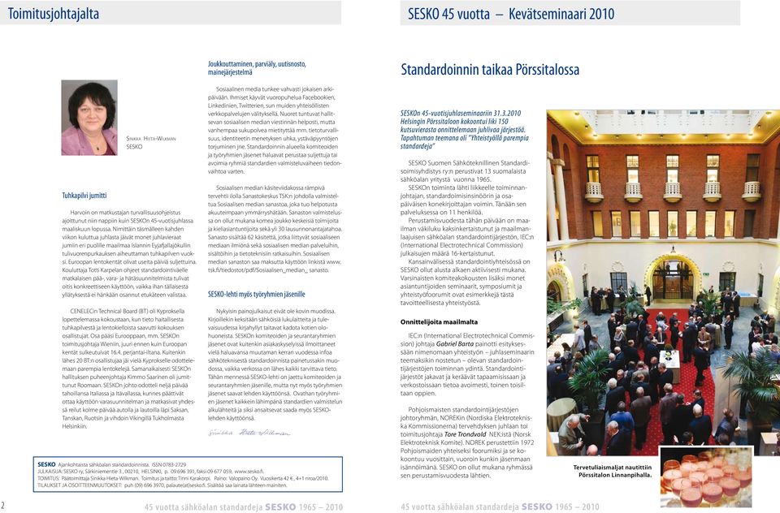Viewport: 780px width, 513px height.
Task: Click the 'TILAUKSET JA OSOITTEENMUUTOKSET' line in the imprint
Action: tap(162, 485)
